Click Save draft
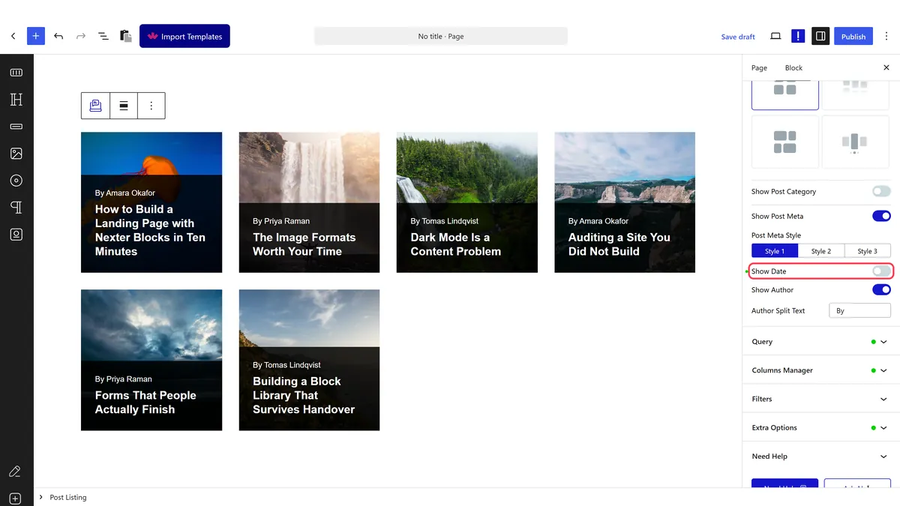This screenshot has width=900, height=506. pos(738,37)
